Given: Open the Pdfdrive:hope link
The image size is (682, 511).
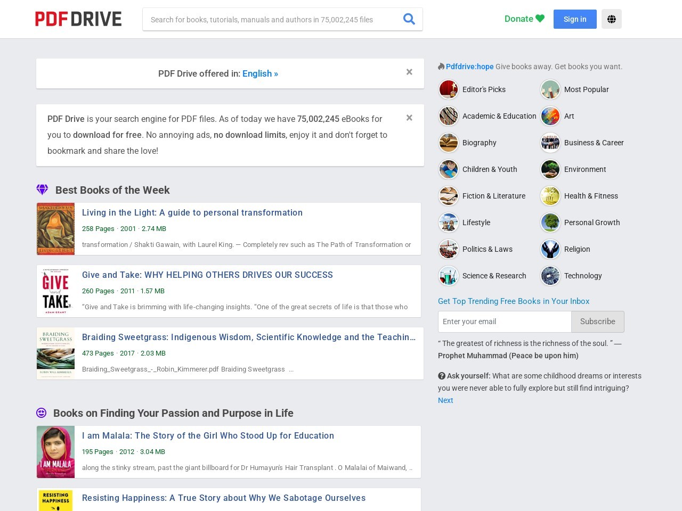Looking at the screenshot, I should 469,67.
